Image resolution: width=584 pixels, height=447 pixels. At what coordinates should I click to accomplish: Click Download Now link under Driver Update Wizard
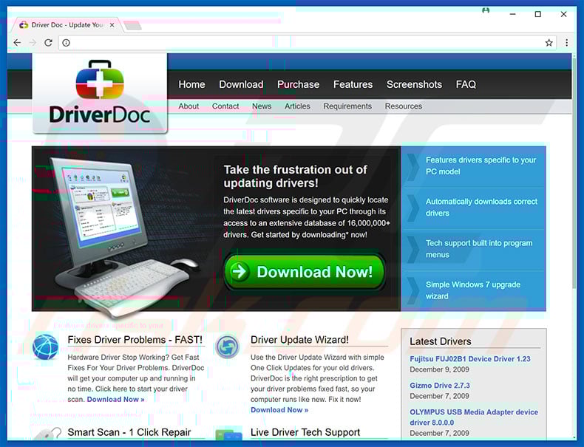pos(279,410)
